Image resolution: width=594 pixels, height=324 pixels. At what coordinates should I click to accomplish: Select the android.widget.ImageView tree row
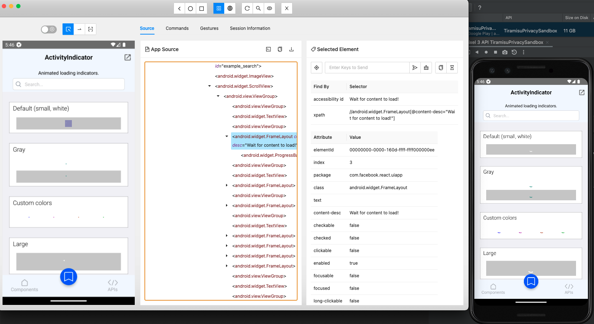click(x=244, y=76)
